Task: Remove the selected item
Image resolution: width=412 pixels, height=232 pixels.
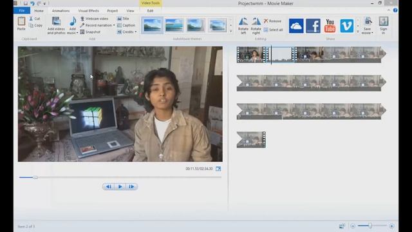Action: (272, 21)
